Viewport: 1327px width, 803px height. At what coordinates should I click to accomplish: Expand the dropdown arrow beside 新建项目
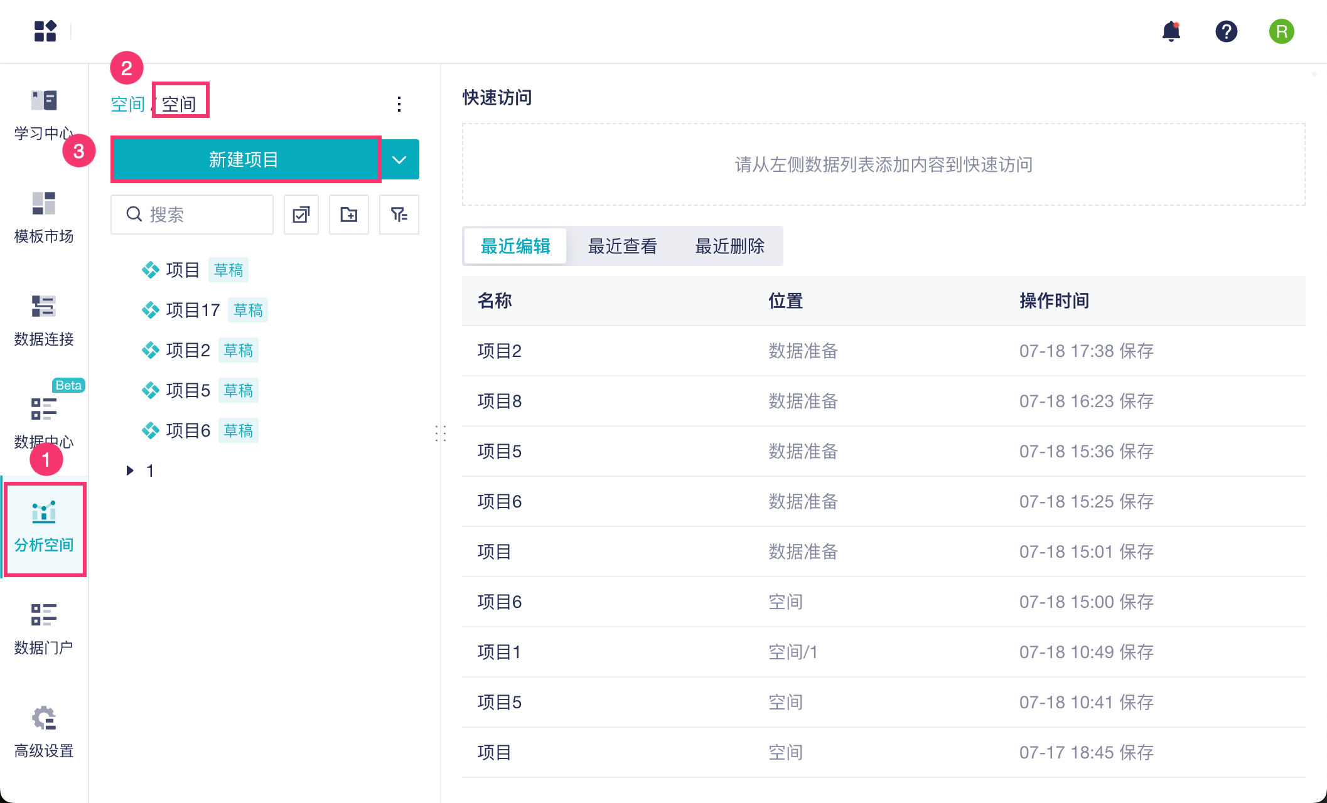point(399,159)
